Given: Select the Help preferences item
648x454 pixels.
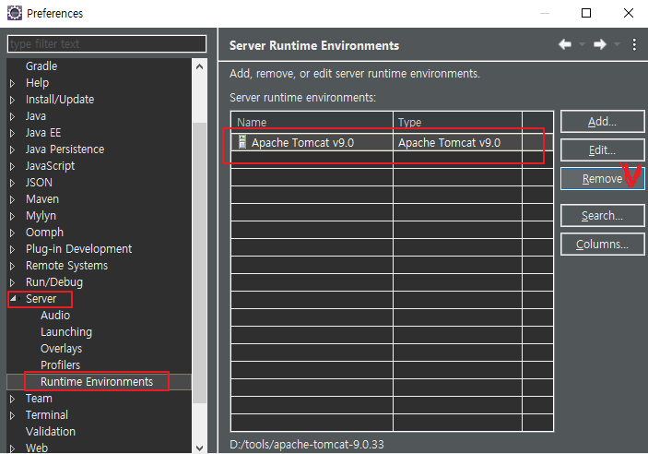Looking at the screenshot, I should (x=37, y=83).
